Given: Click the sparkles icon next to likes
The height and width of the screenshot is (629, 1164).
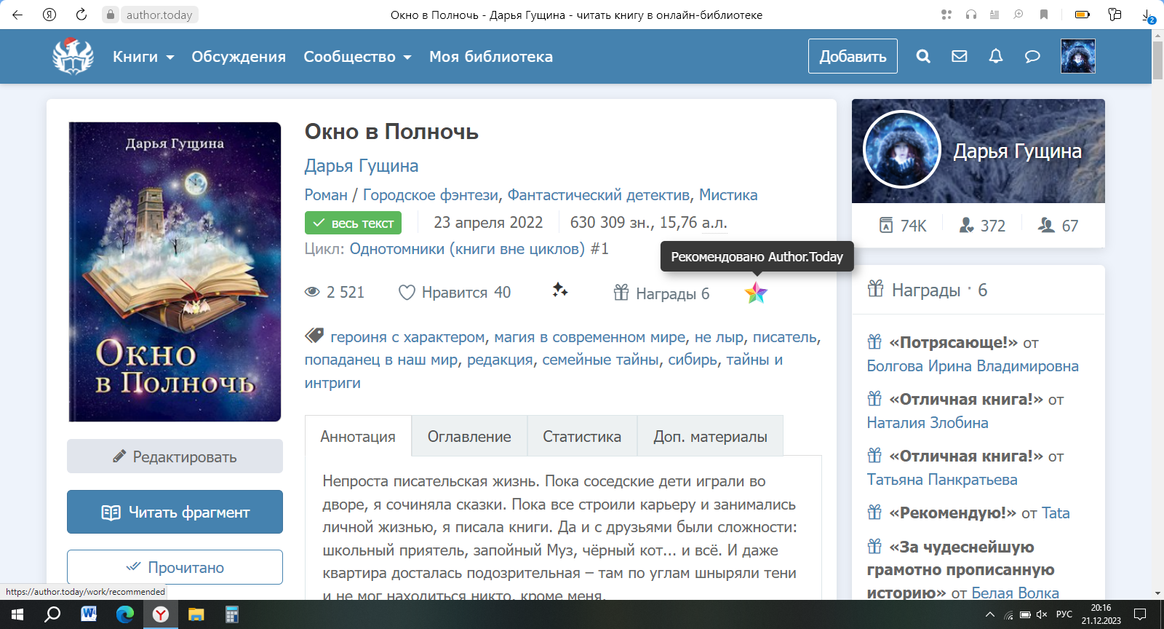Looking at the screenshot, I should click(559, 290).
